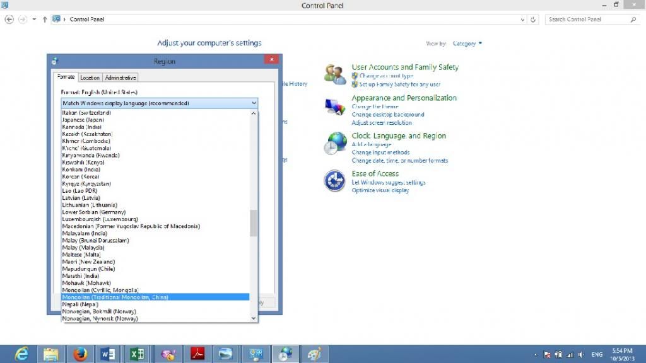Open the Format combo box dropdown arrow
The width and height of the screenshot is (646, 363).
(x=254, y=103)
